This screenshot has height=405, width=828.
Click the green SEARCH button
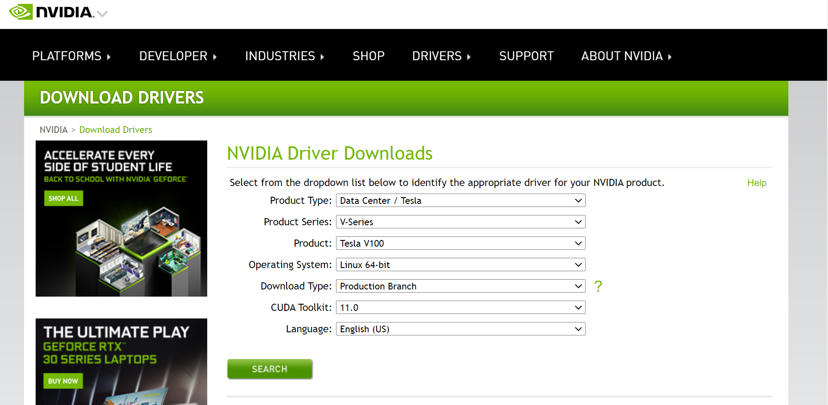pos(270,369)
